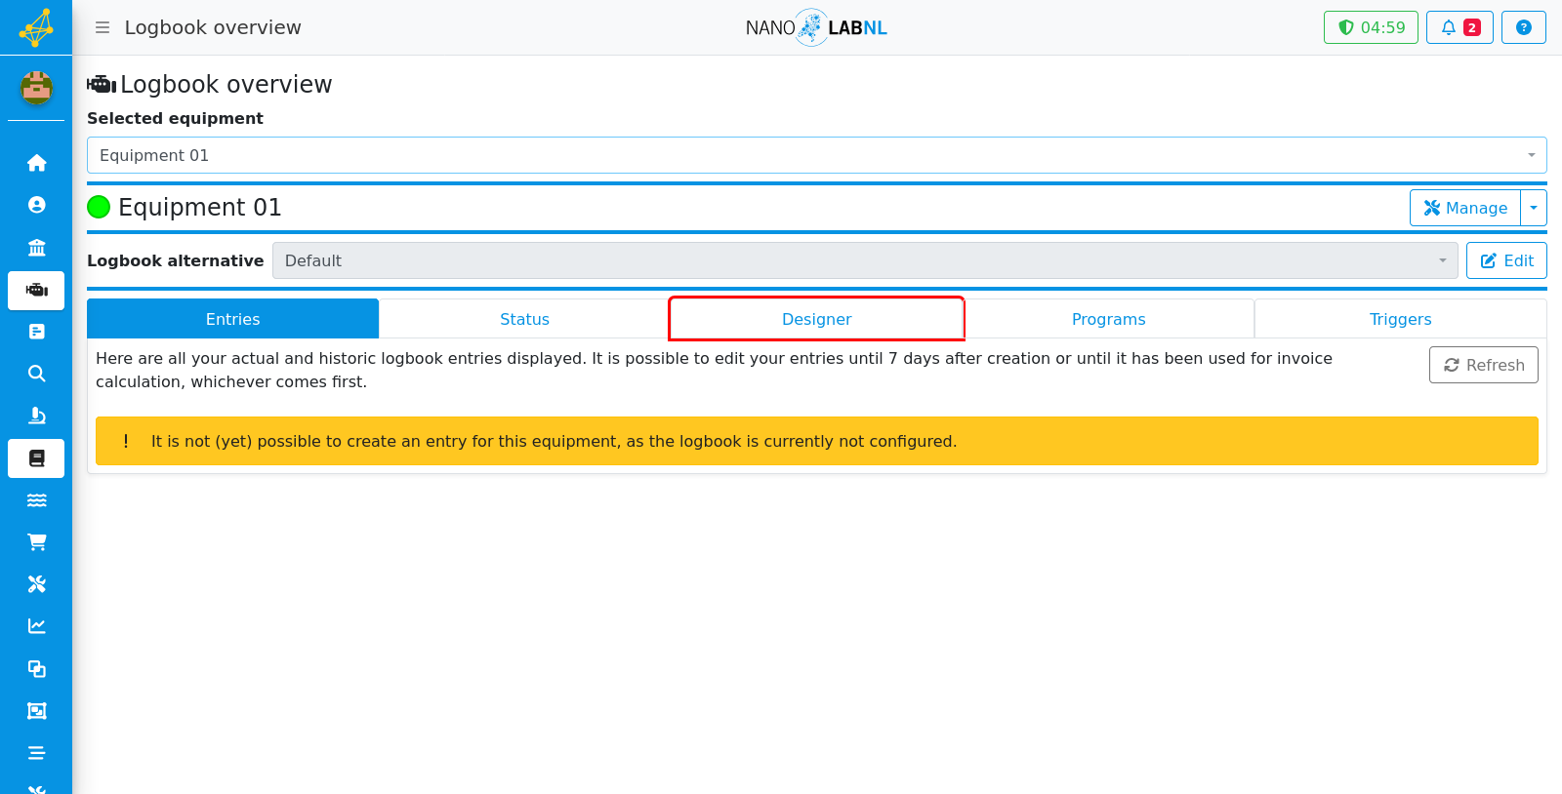Open the notes document icon in sidebar

pyautogui.click(x=36, y=332)
